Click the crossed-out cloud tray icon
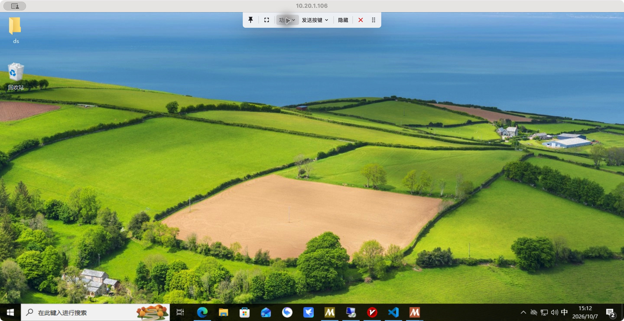The height and width of the screenshot is (321, 624). pyautogui.click(x=534, y=312)
